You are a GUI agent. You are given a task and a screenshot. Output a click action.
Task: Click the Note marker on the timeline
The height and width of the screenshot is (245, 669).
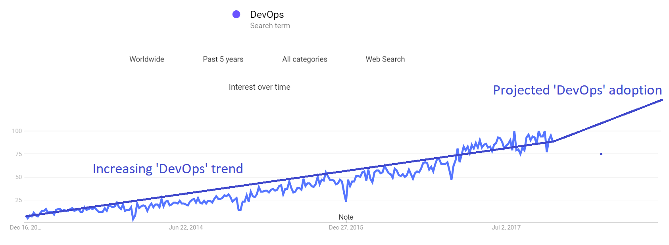346,217
